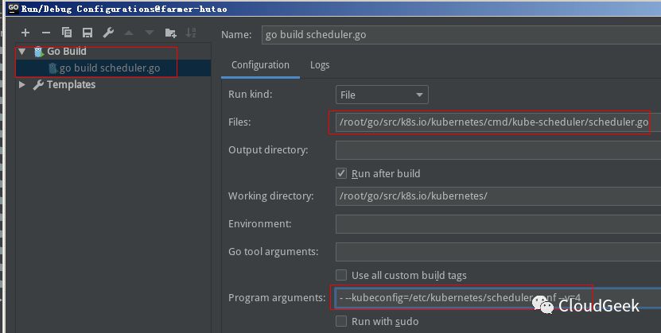This screenshot has height=333, width=661.
Task: Open edit templates wrench icon
Action: [x=108, y=33]
